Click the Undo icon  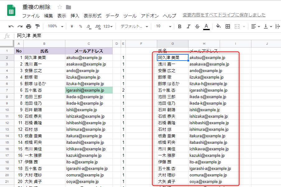[x=11, y=26]
